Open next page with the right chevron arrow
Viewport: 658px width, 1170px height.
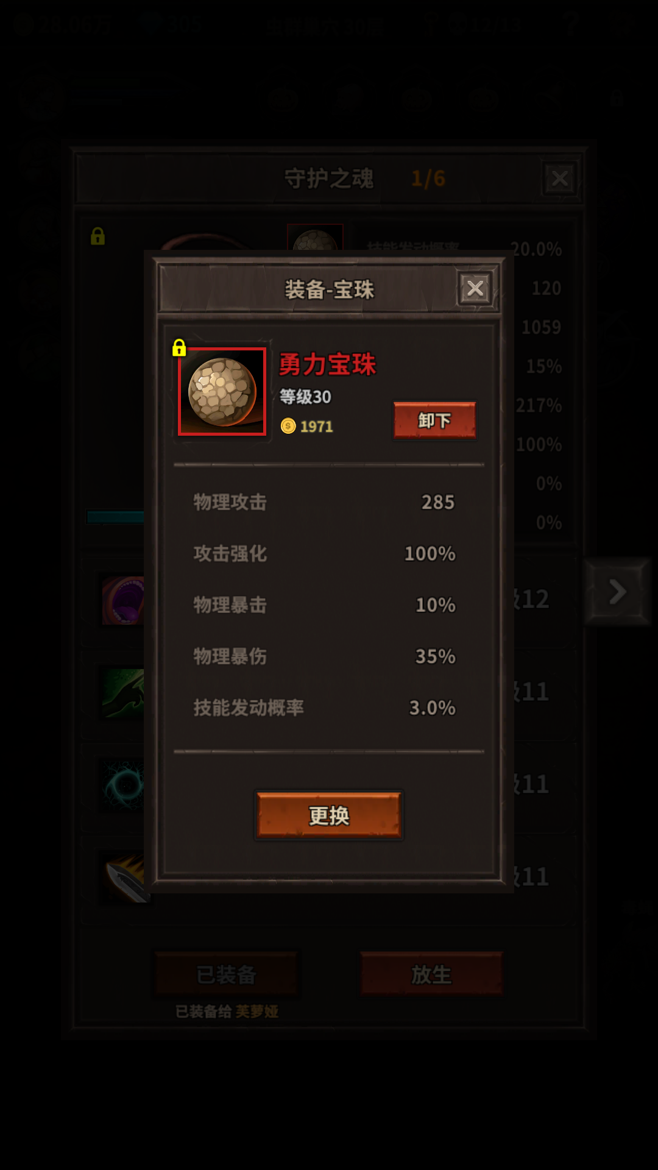coord(618,592)
